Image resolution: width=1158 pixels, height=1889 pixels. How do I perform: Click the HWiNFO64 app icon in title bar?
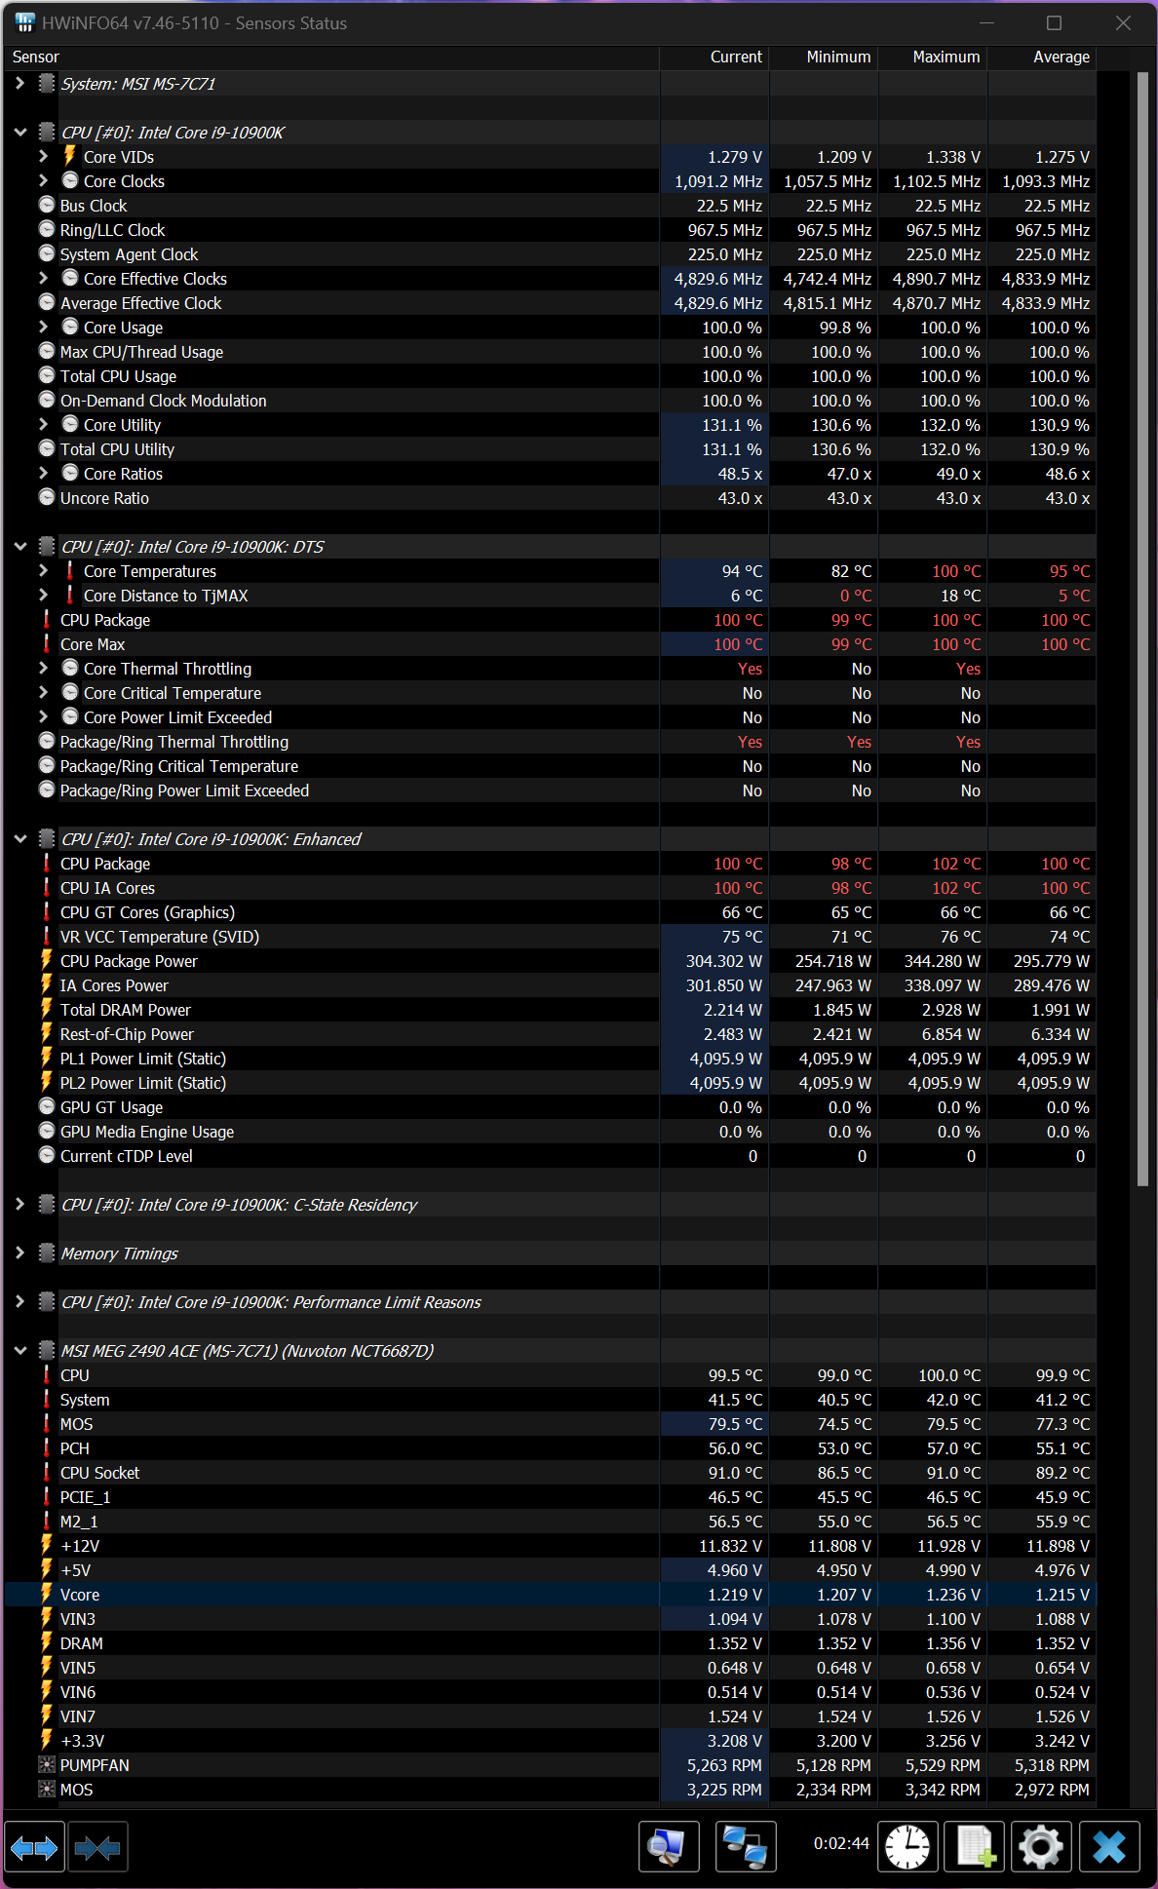pyautogui.click(x=25, y=22)
